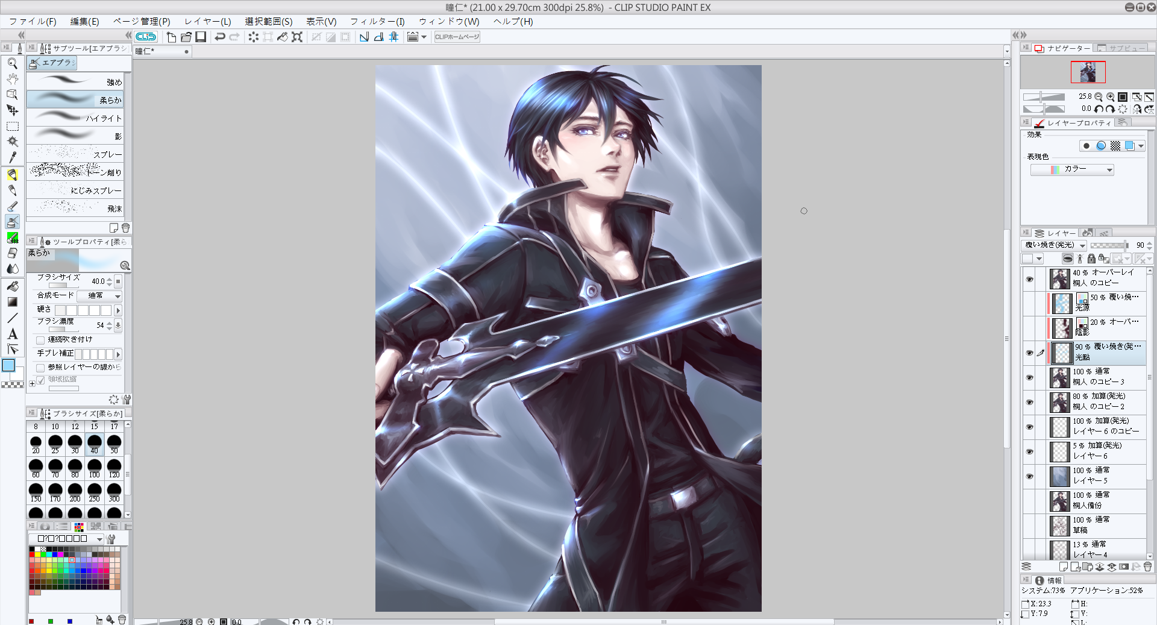Select the Blend tool with droplets

[12, 269]
